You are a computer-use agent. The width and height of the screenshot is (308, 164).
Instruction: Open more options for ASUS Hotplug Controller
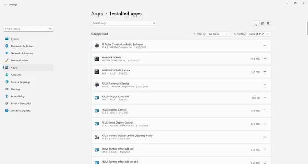[x=264, y=98]
